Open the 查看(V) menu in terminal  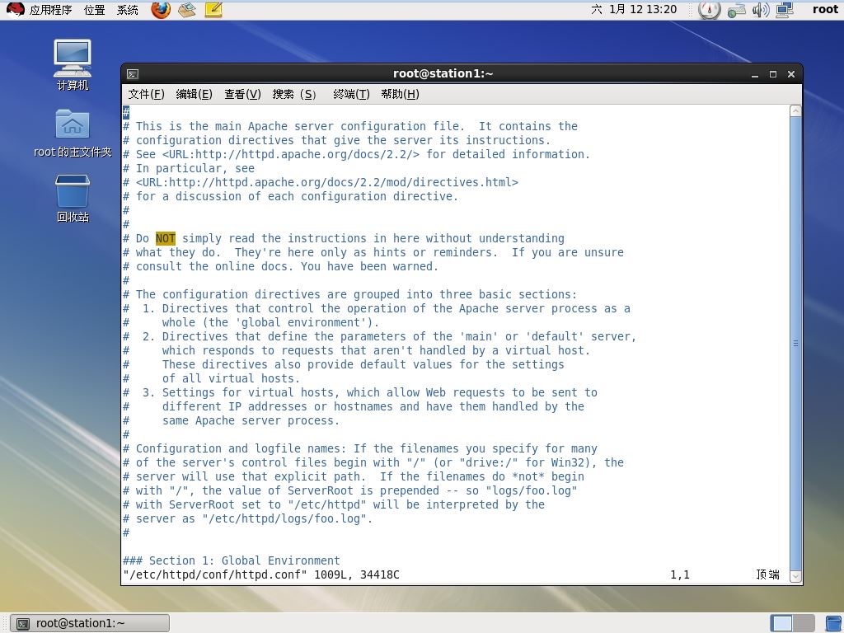(x=242, y=94)
